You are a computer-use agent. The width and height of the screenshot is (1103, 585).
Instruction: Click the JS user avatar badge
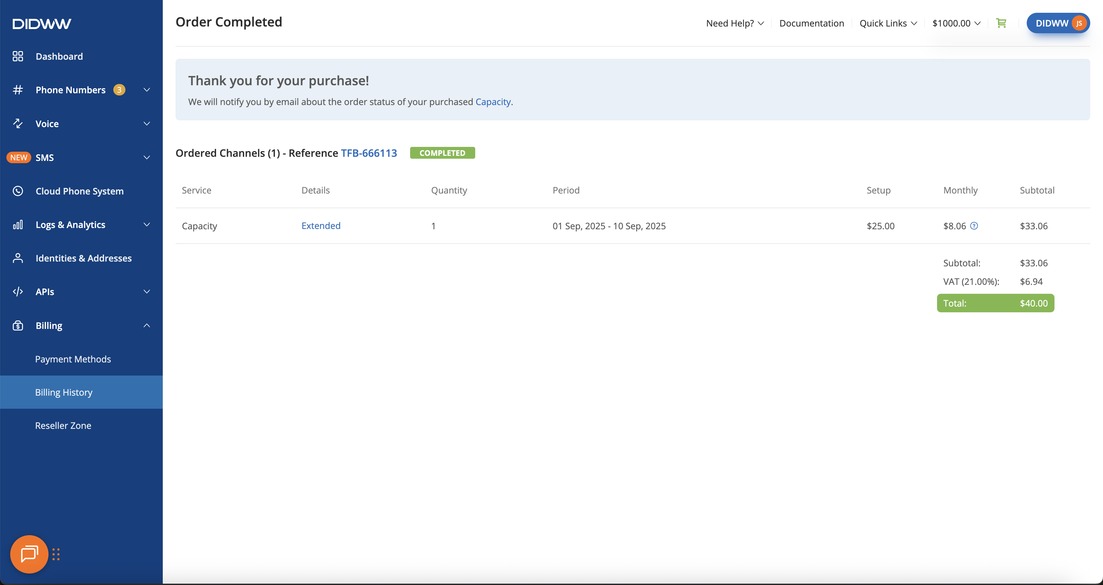point(1079,23)
